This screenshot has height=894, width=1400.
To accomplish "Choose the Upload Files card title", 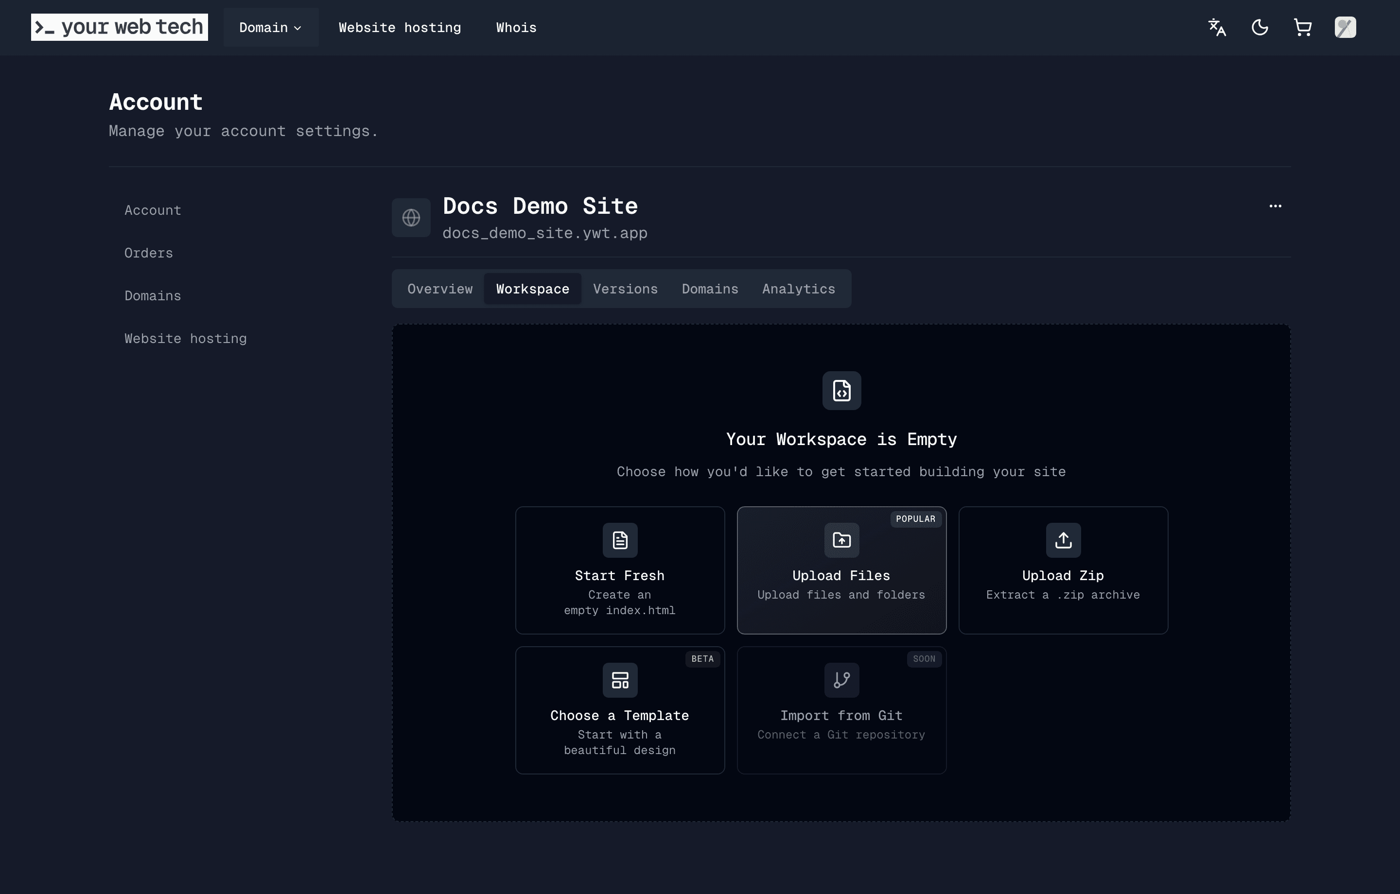I will tap(841, 575).
